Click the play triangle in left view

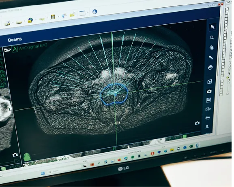coord(17,161)
